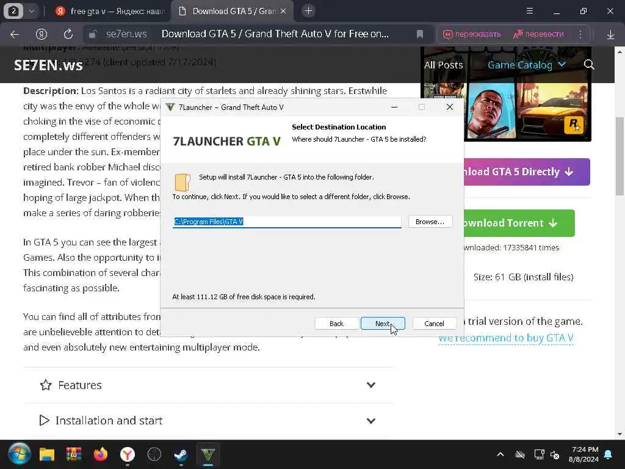This screenshot has height=469, width=625.
Task: Click the Features star icon
Action: click(46, 385)
